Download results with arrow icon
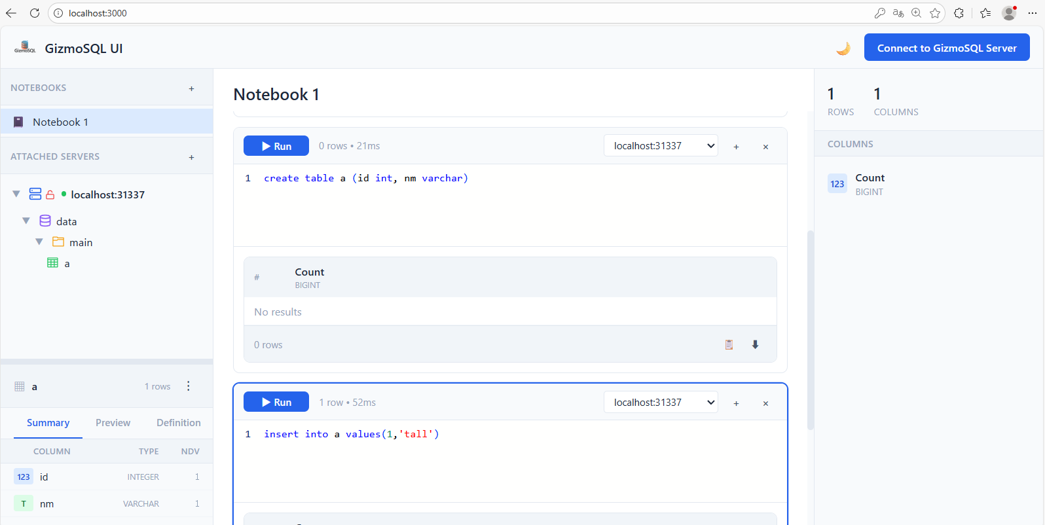Screen dimensions: 1045x525 click(x=755, y=344)
